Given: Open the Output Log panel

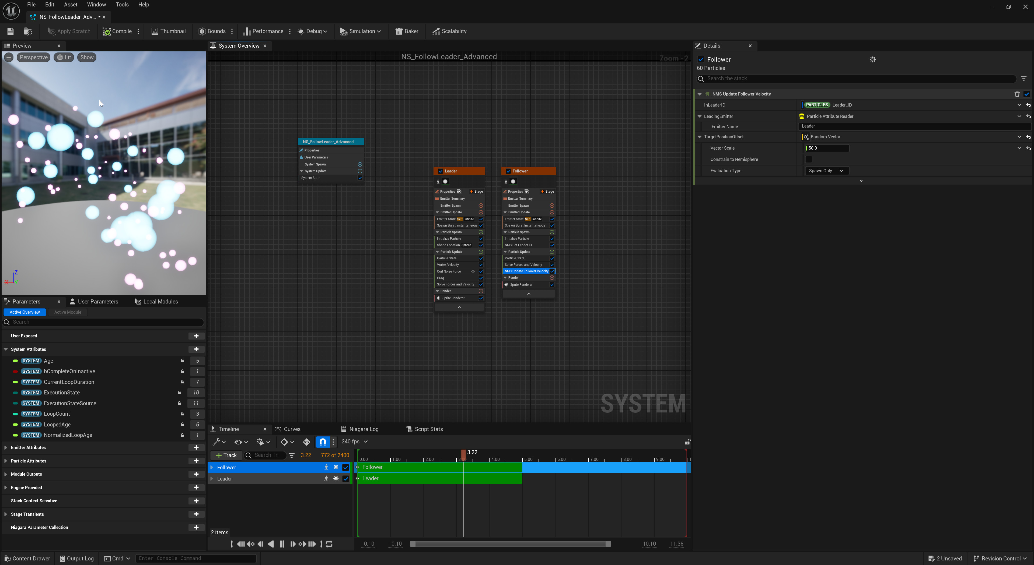Looking at the screenshot, I should 76,558.
